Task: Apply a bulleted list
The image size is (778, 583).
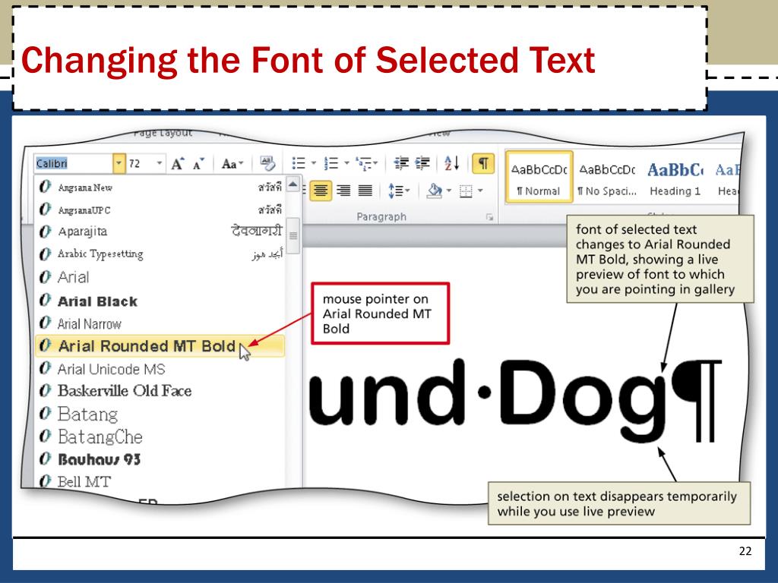Action: coord(299,163)
